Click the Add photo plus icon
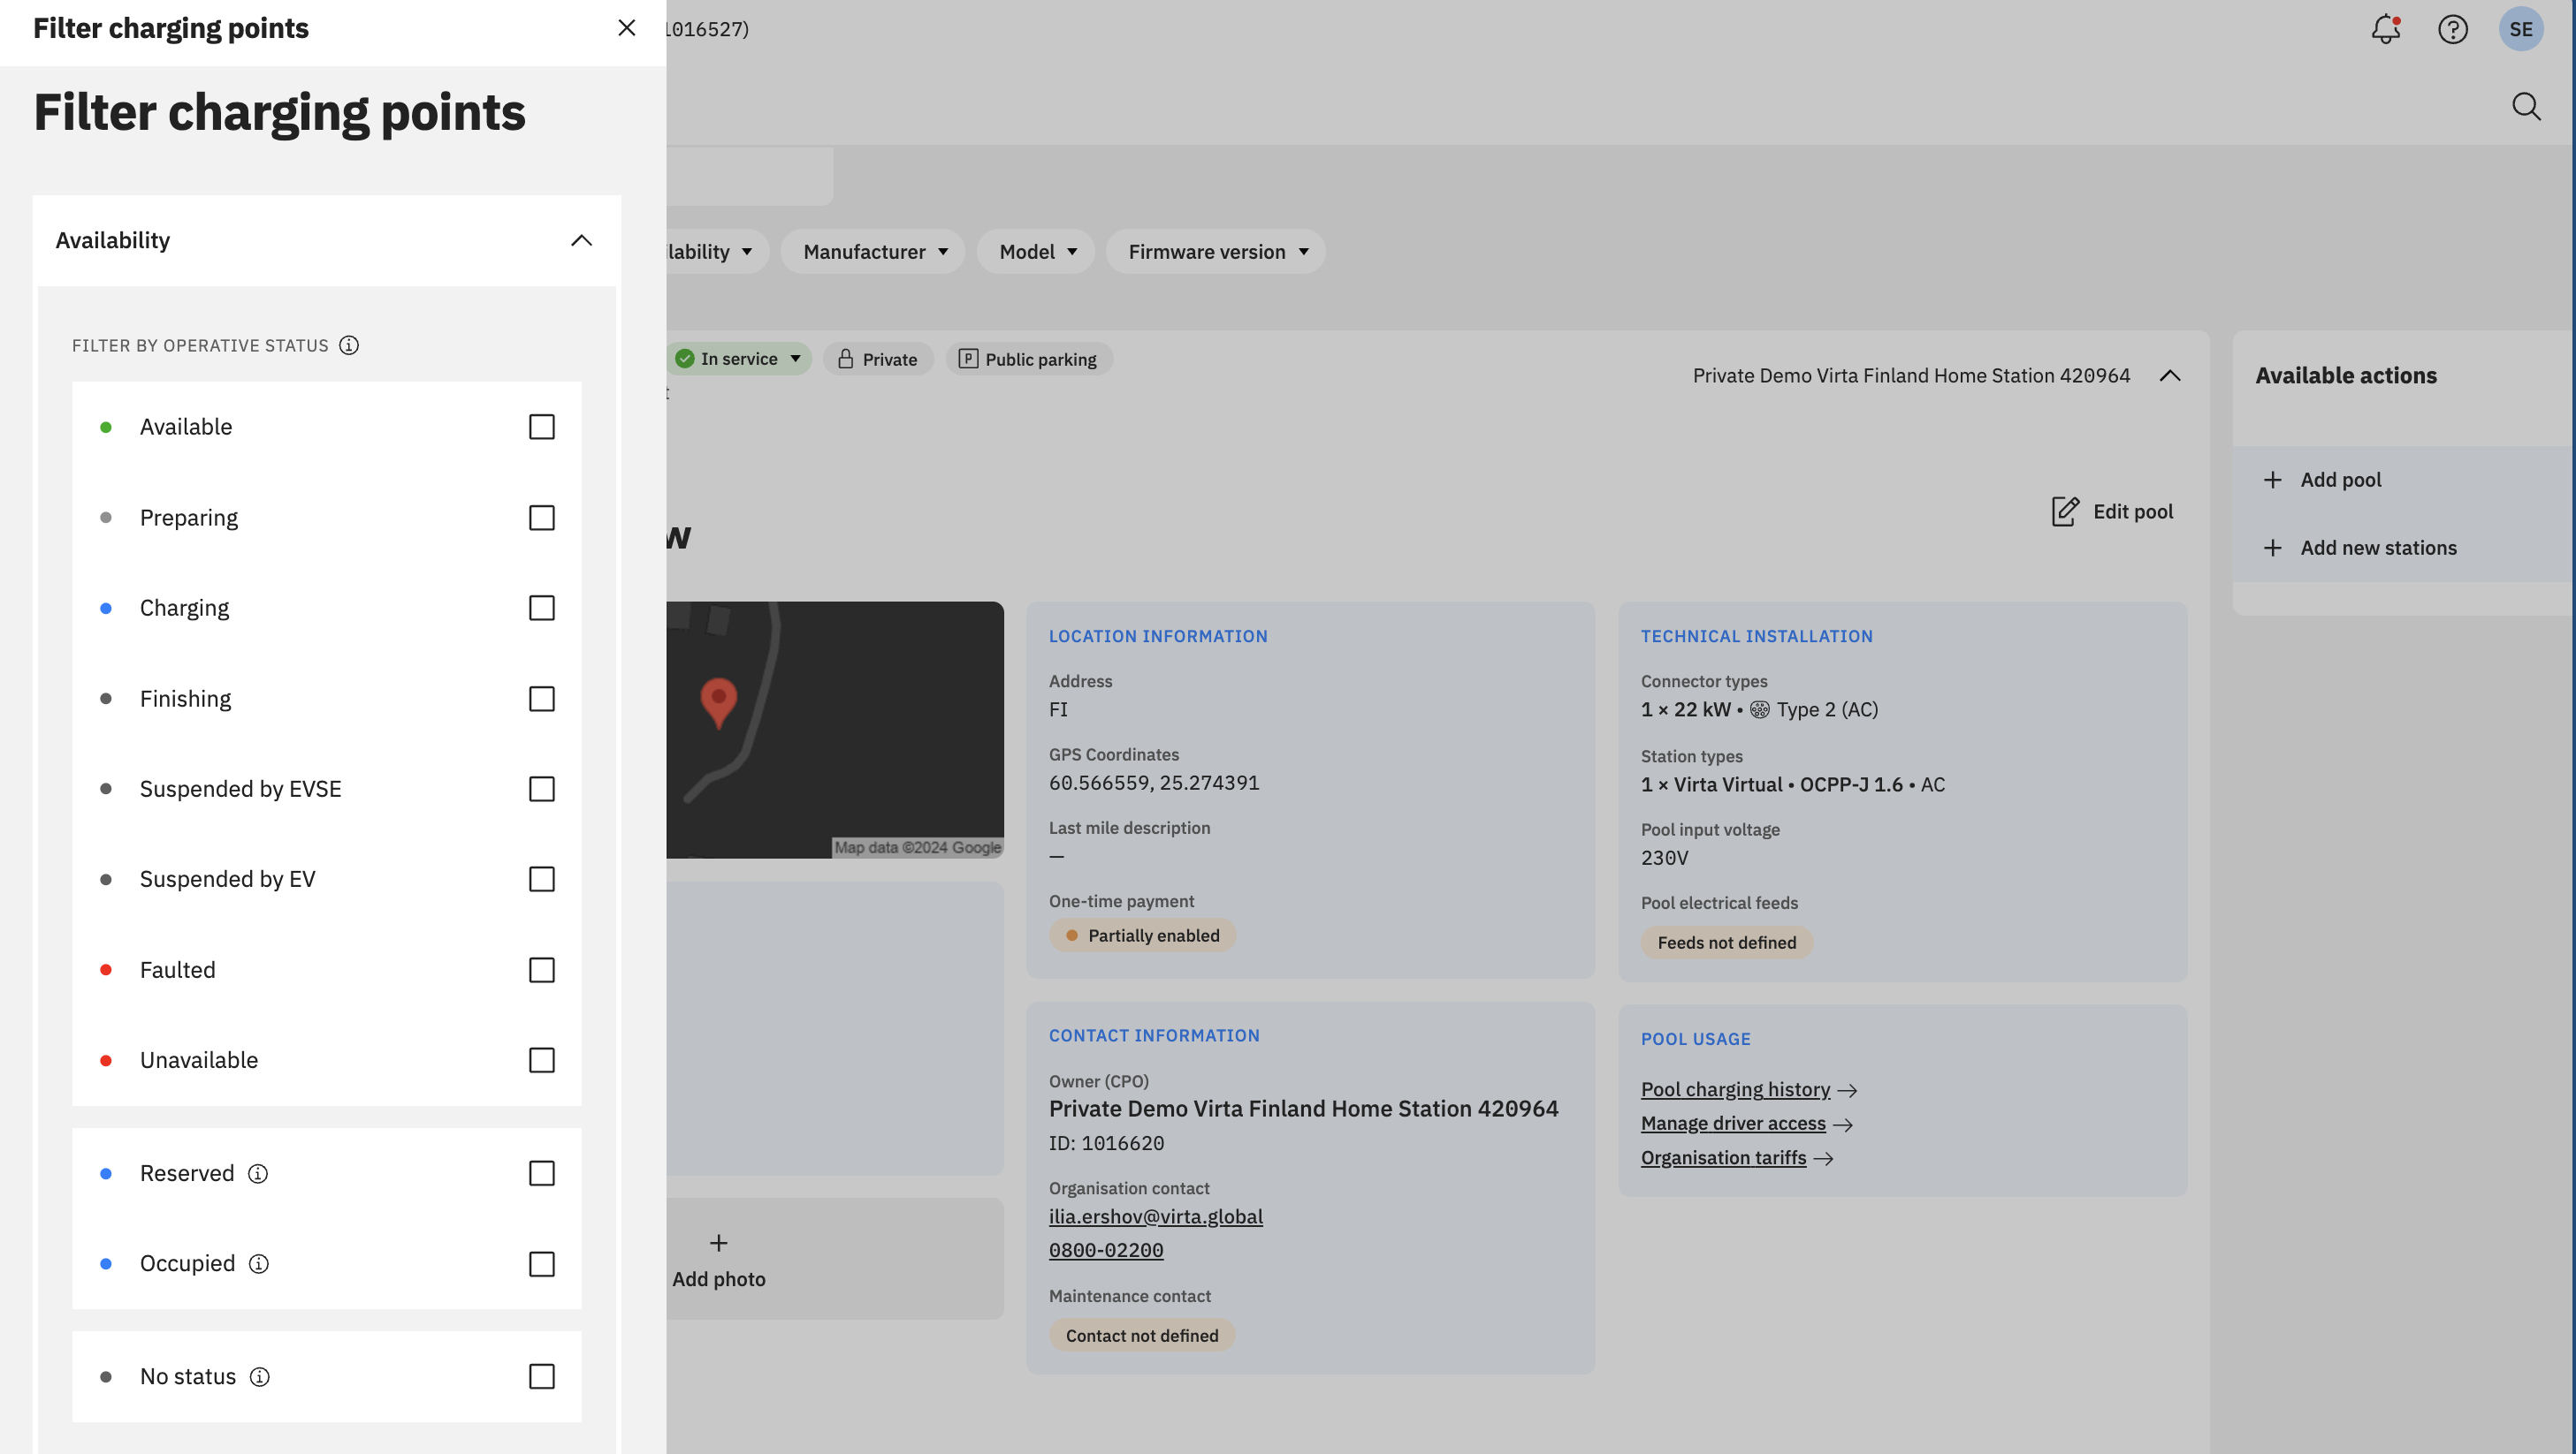 coord(718,1243)
